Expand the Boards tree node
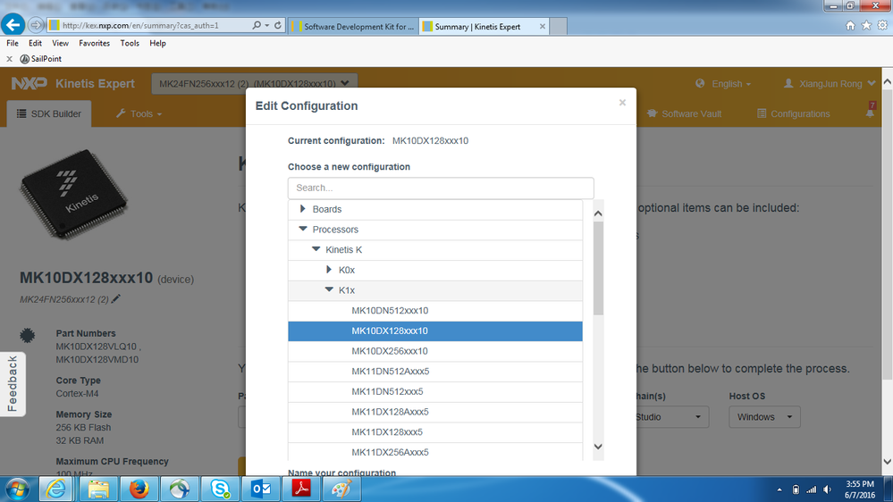 [302, 209]
